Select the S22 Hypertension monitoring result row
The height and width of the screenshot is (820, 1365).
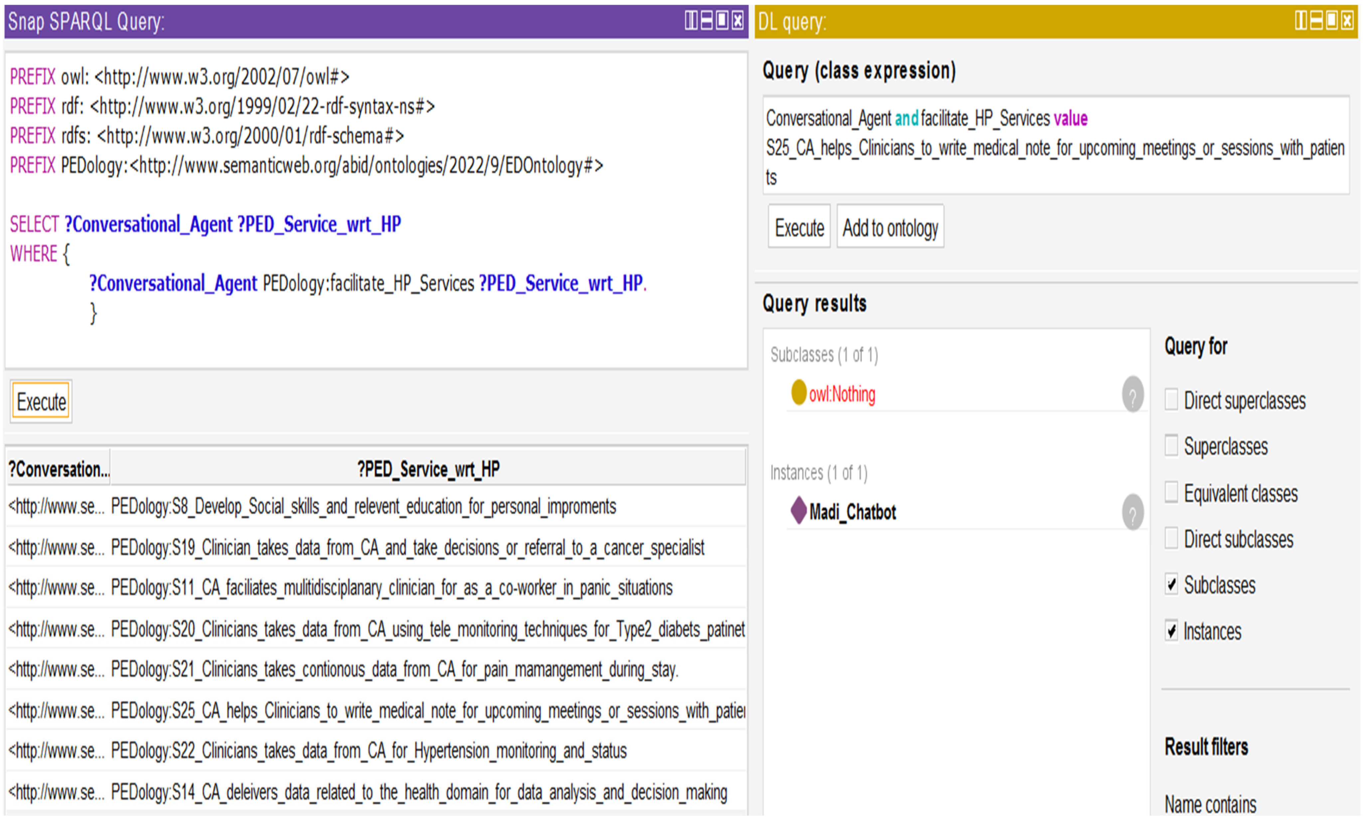368,751
